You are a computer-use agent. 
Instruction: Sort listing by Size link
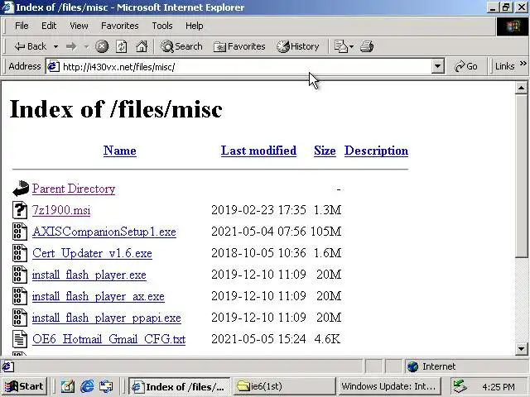325,151
